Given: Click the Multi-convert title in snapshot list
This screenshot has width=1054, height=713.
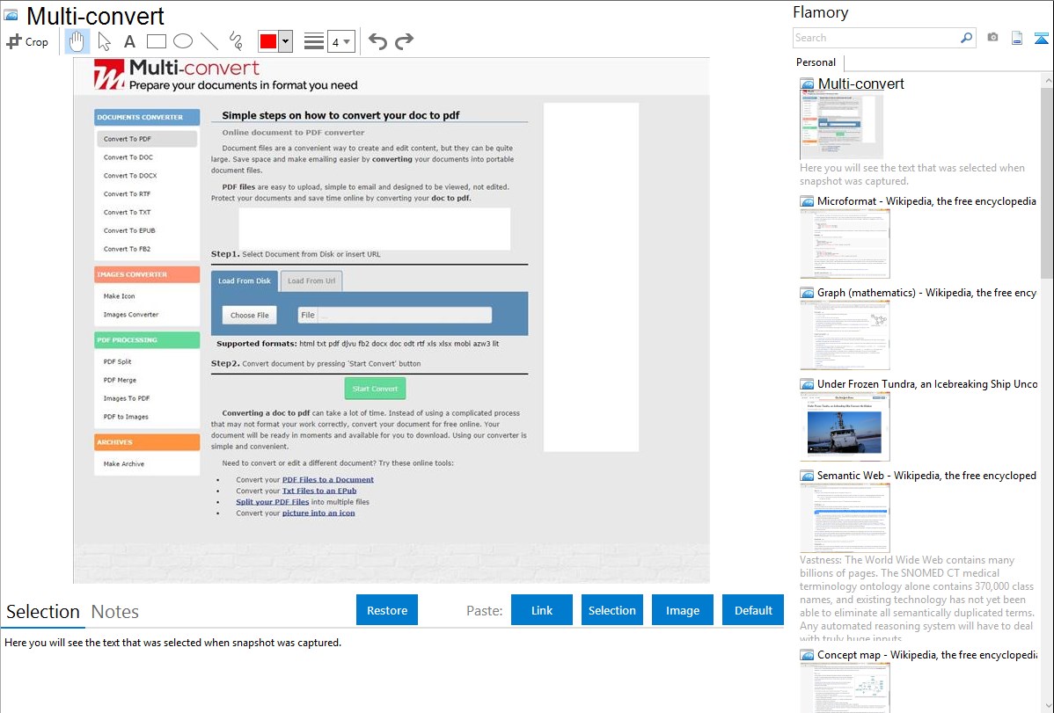Looking at the screenshot, I should (860, 84).
